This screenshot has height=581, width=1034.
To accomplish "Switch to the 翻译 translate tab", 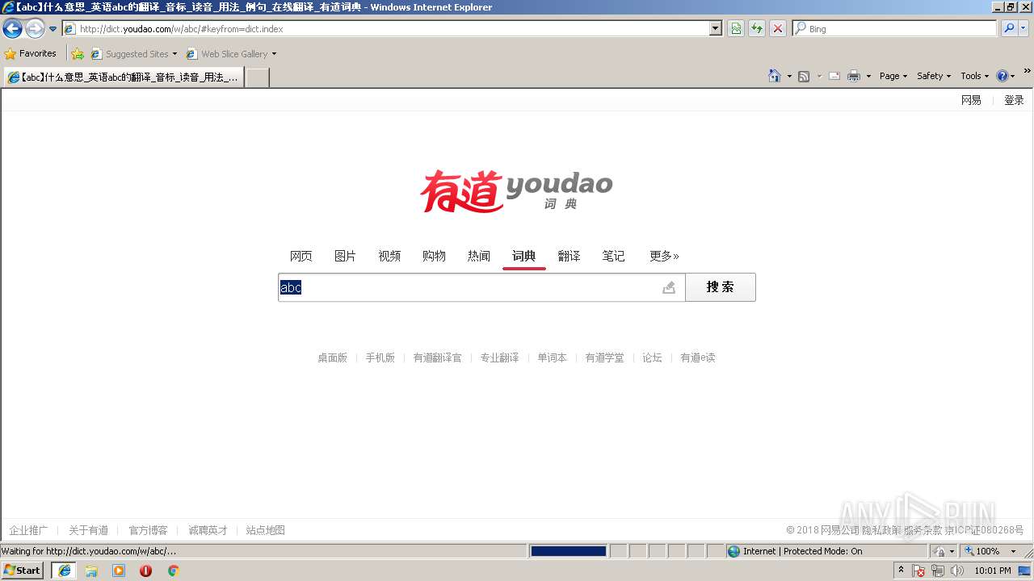I will tap(569, 256).
